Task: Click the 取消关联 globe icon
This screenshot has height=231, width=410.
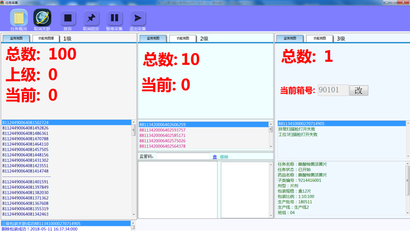Action: [x=42, y=18]
